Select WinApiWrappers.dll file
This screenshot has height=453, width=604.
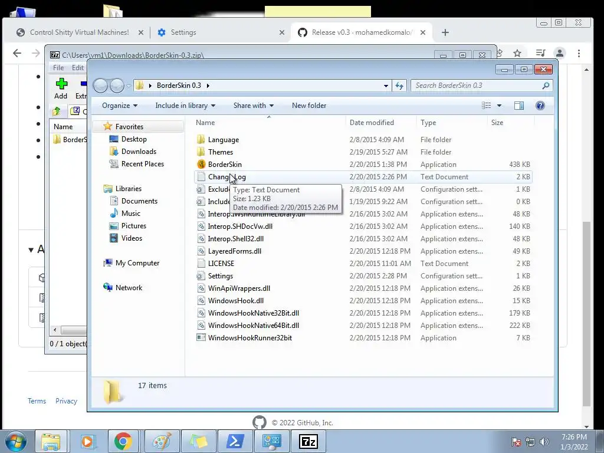(x=239, y=288)
